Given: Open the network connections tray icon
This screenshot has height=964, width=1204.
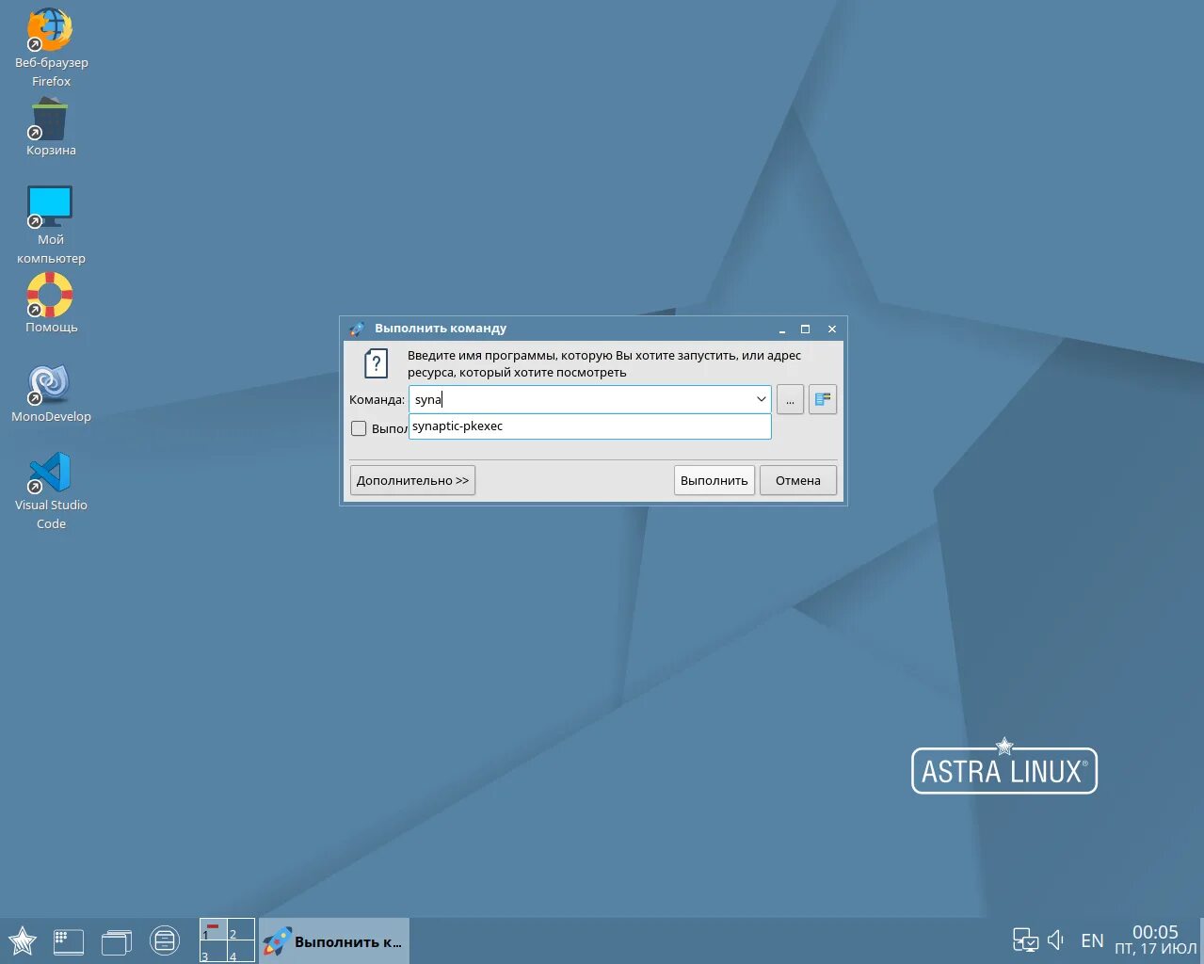Looking at the screenshot, I should tap(1025, 940).
